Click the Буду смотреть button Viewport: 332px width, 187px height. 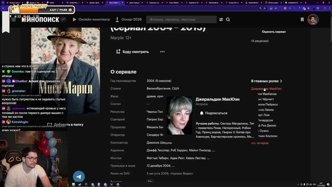133,52
